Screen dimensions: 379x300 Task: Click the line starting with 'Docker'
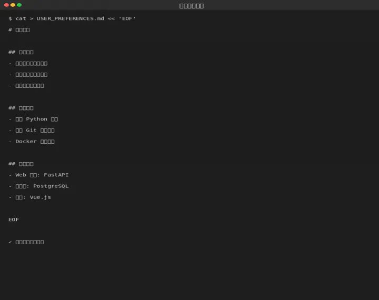[x=32, y=142]
